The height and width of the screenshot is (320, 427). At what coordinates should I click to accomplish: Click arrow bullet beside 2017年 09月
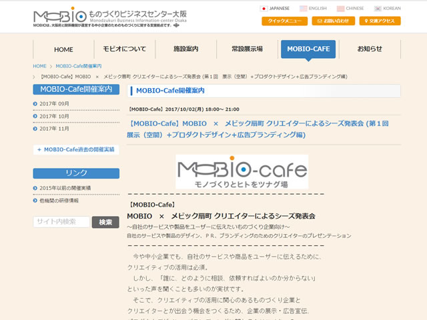point(35,104)
